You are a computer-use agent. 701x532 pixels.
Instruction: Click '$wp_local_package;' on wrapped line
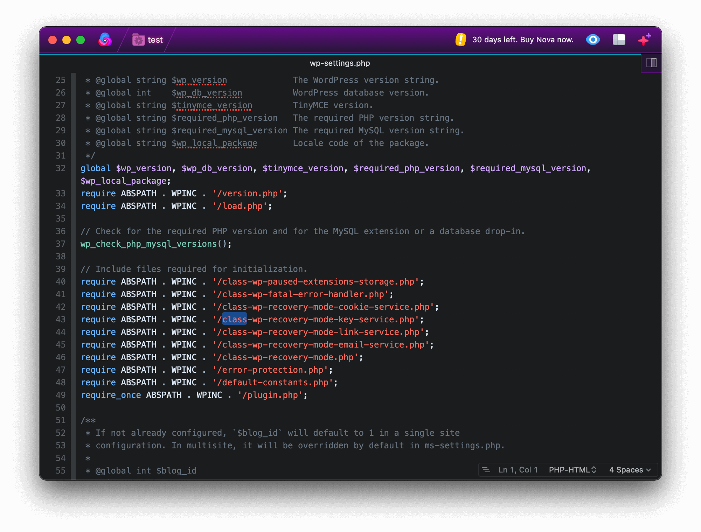[x=126, y=181]
